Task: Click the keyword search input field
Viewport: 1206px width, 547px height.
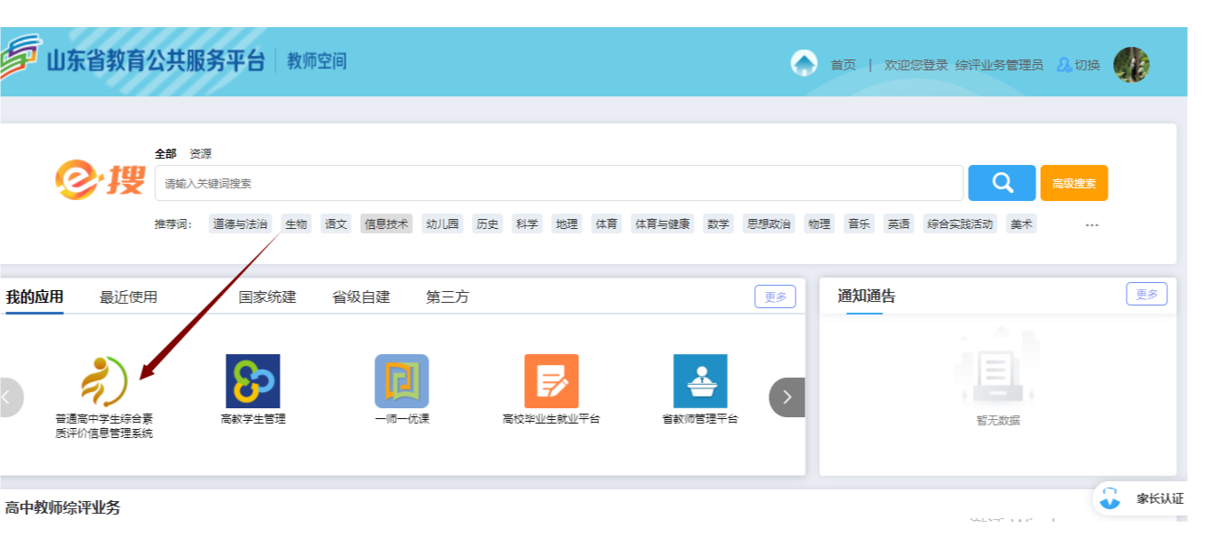Action: pos(559,183)
